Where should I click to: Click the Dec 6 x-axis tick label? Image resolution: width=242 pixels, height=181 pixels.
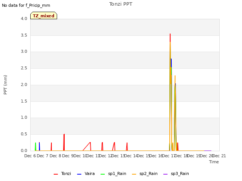30,156
